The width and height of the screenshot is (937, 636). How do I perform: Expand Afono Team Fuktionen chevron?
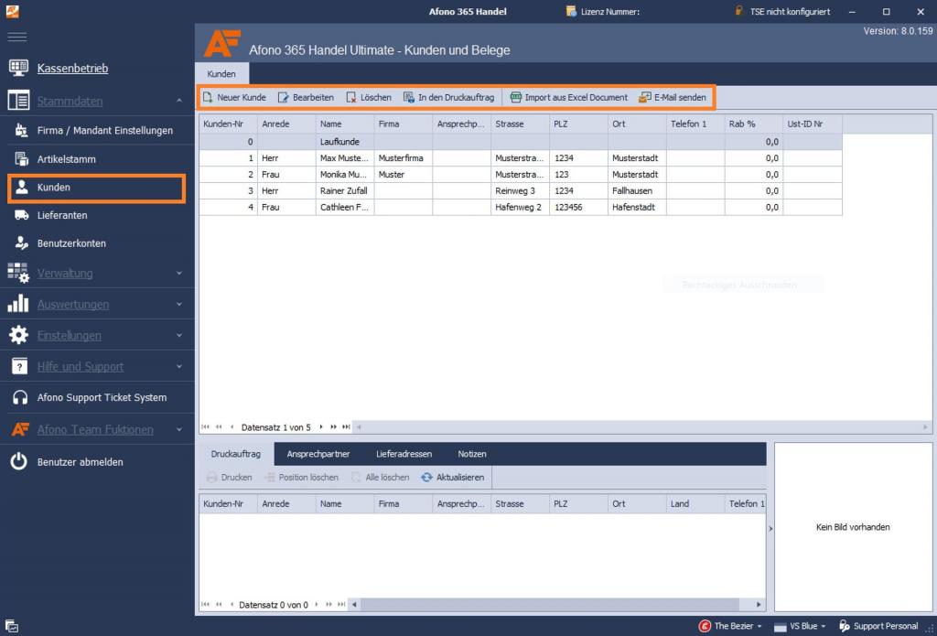point(179,429)
